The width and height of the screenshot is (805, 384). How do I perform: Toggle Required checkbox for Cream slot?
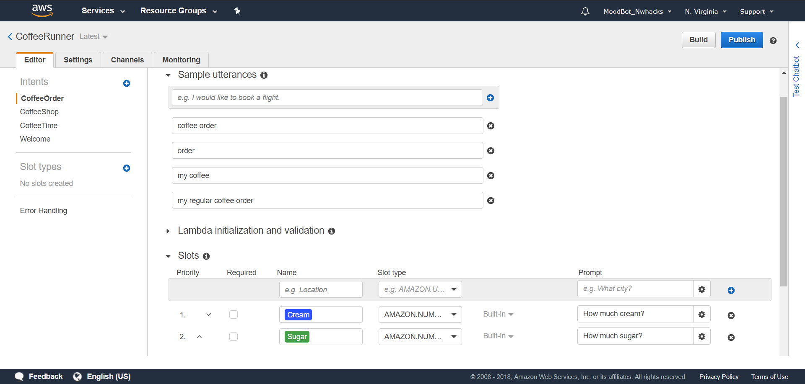[234, 314]
